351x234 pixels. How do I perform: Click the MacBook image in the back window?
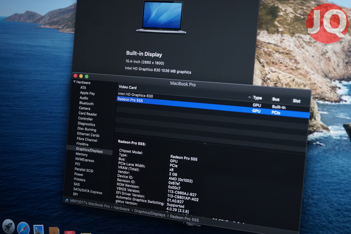pos(161,17)
